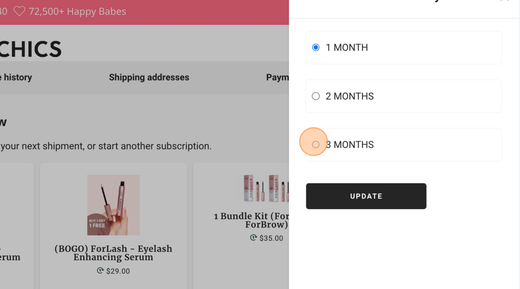
Task: Click the 1 MONTH option label
Action: point(347,47)
